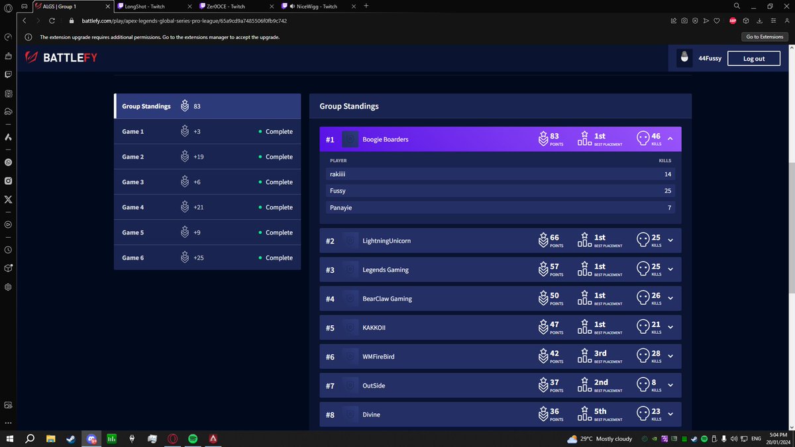Open My Flow send icon

pos(706,21)
